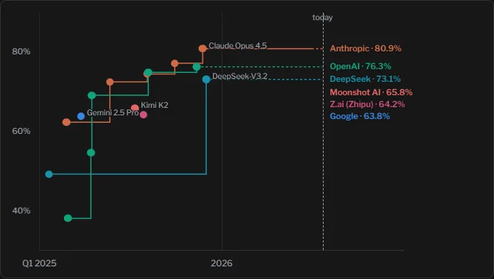
Task: Click the Q1 2025 axis label
Action: point(39,263)
